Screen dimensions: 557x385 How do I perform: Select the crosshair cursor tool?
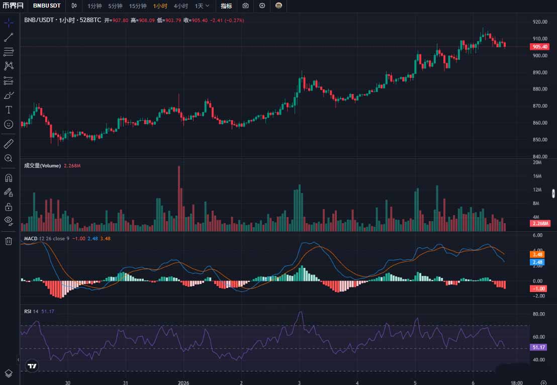pyautogui.click(x=8, y=23)
